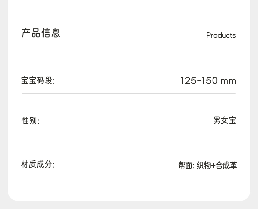258x209 pixels.
Task: Click the Products label text
Action: pos(221,35)
